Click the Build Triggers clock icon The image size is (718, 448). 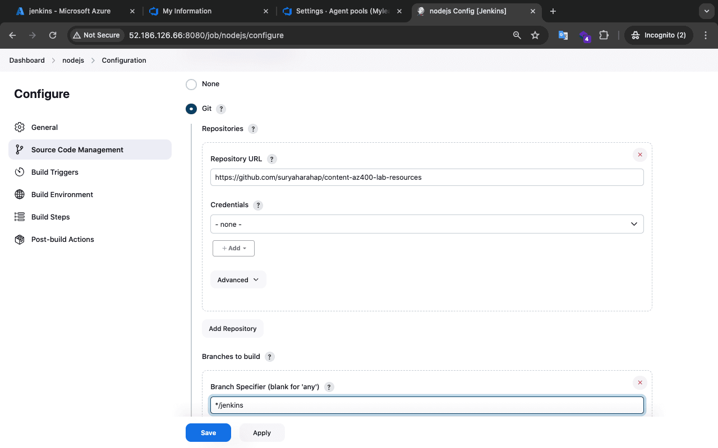tap(20, 172)
